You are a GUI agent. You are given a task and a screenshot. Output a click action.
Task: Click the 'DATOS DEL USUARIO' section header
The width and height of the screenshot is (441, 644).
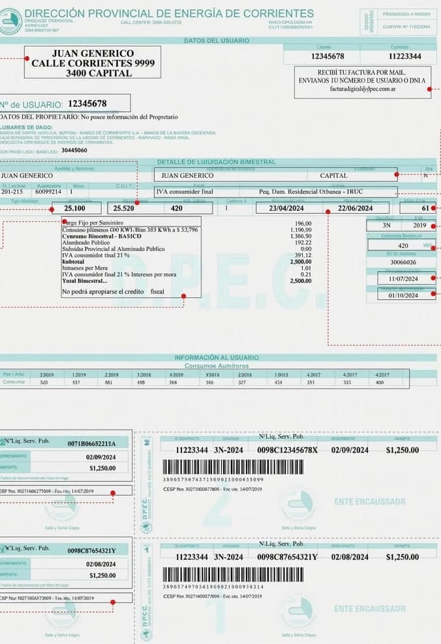pyautogui.click(x=217, y=40)
